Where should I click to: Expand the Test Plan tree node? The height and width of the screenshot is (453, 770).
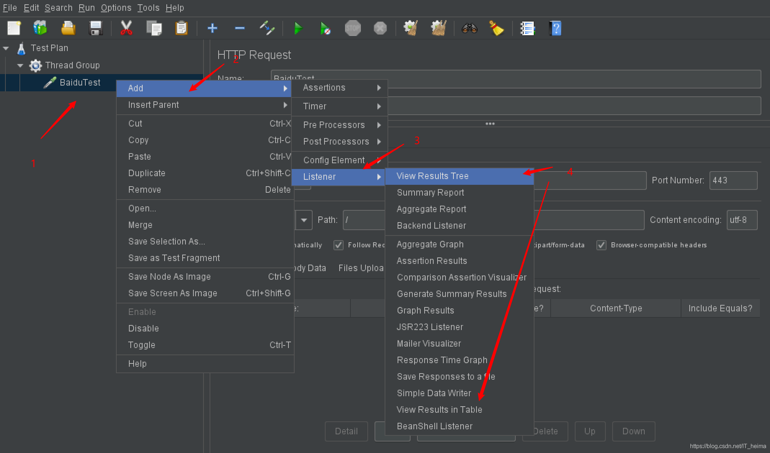(x=5, y=48)
